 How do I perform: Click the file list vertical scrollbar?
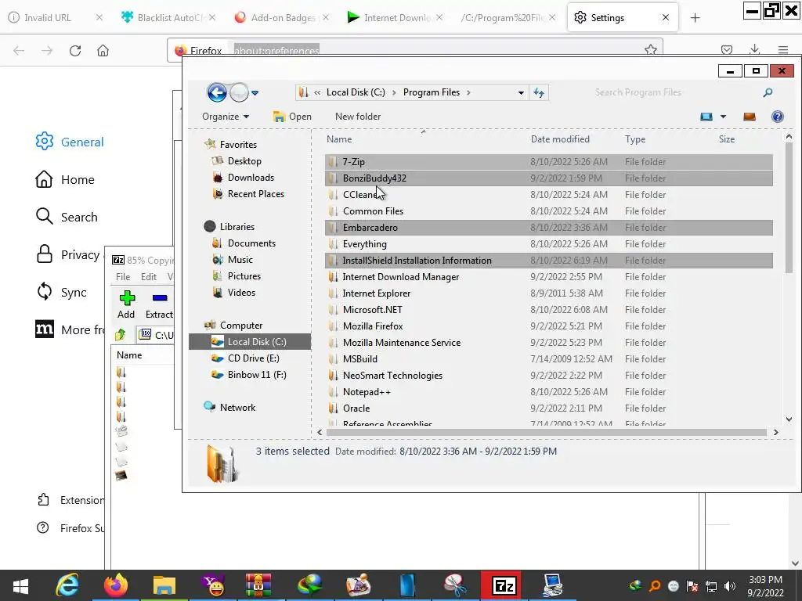tap(789, 208)
